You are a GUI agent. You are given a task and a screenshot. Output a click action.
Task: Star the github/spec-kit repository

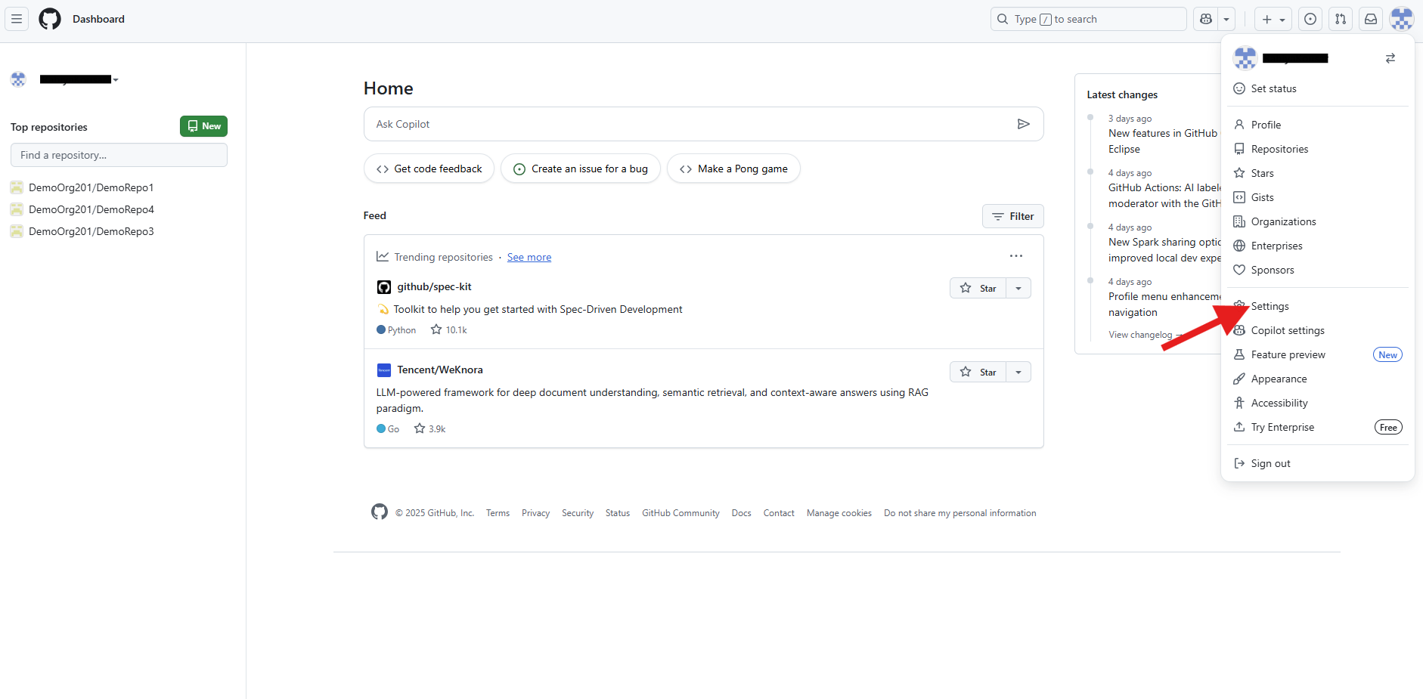pyautogui.click(x=978, y=288)
